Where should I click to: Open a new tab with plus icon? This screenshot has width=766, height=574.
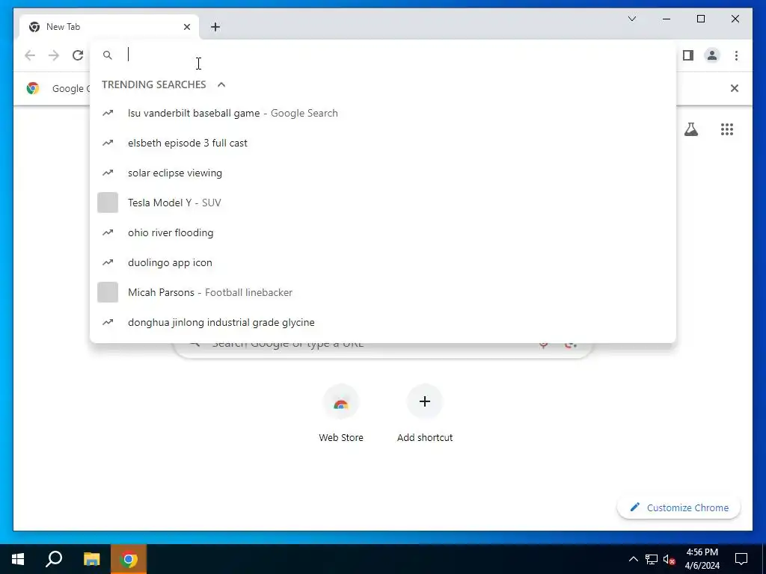(215, 27)
